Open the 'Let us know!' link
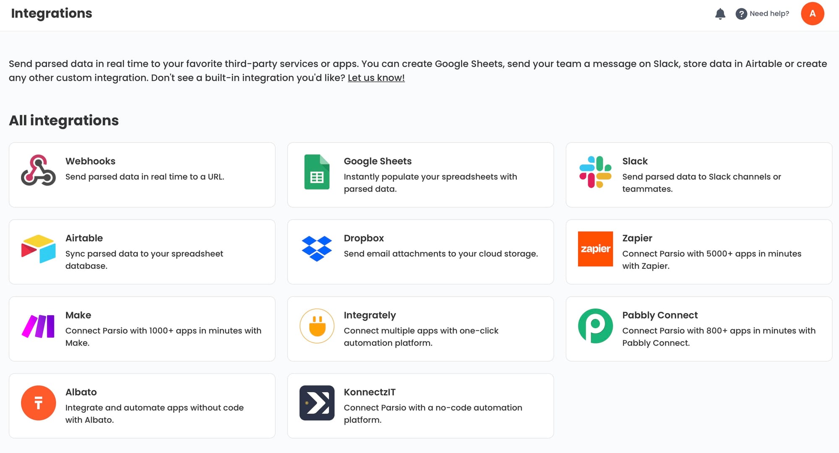Screen dimensions: 839x453 tap(376, 78)
